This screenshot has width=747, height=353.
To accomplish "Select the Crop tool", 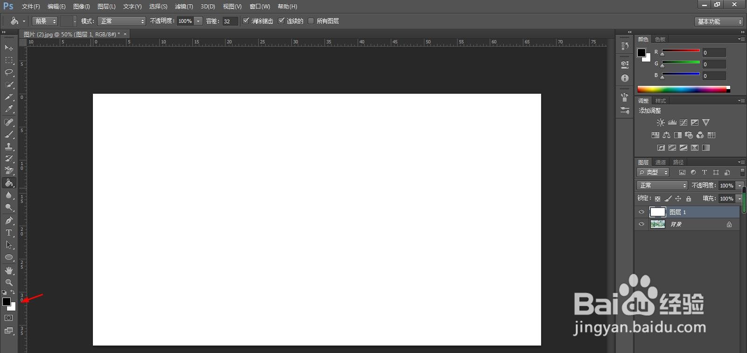I will click(x=9, y=97).
